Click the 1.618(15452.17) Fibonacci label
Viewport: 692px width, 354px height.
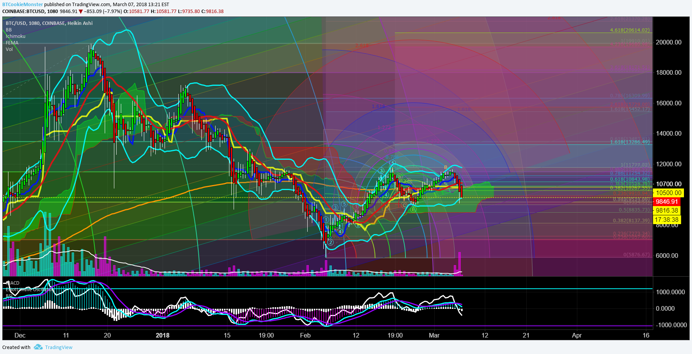630,109
